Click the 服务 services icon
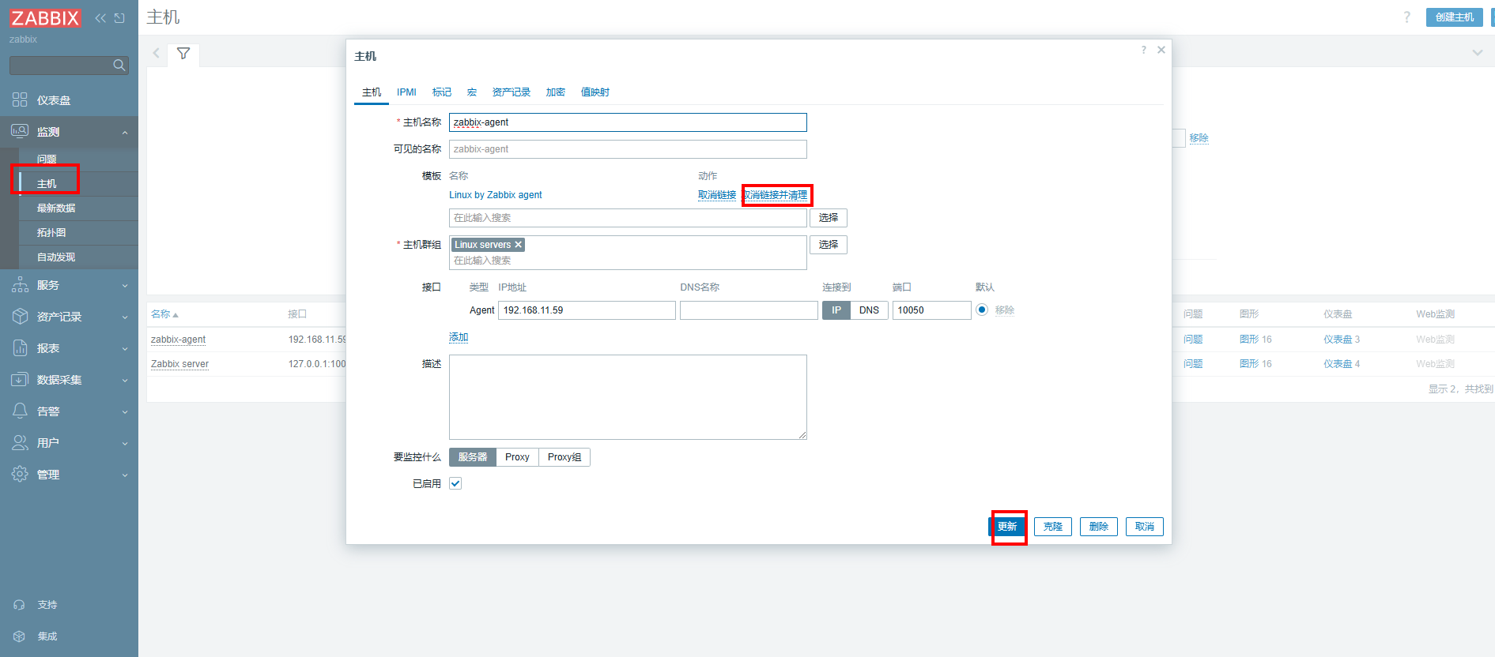 (x=20, y=285)
